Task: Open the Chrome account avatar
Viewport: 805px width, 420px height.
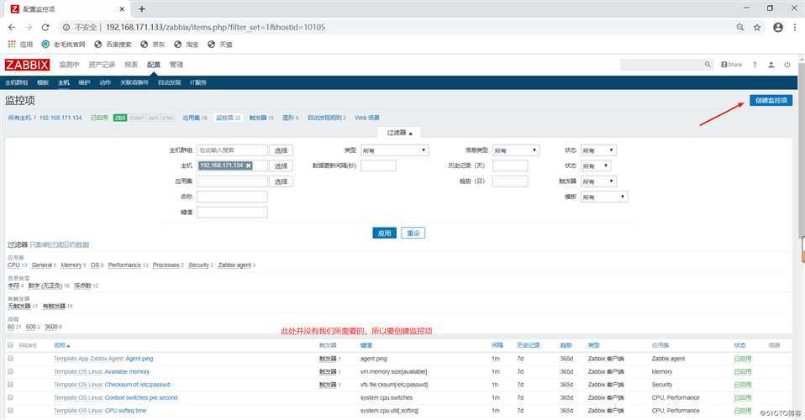Action: point(778,27)
